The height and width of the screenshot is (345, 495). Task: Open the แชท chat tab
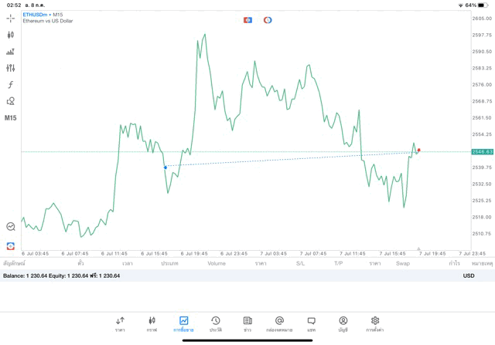coord(311,323)
